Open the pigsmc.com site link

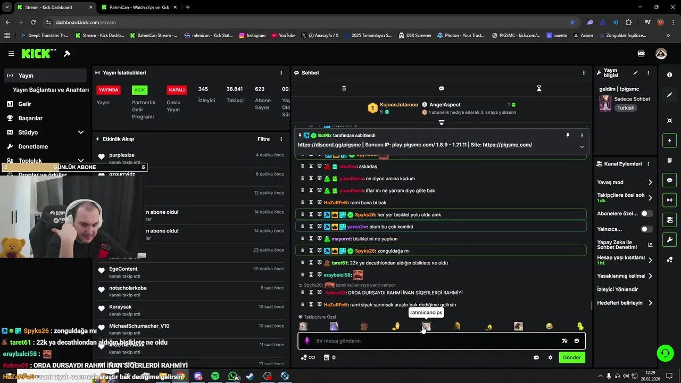(x=507, y=145)
